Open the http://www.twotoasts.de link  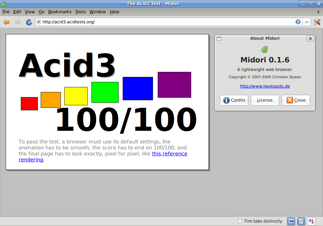pyautogui.click(x=265, y=86)
